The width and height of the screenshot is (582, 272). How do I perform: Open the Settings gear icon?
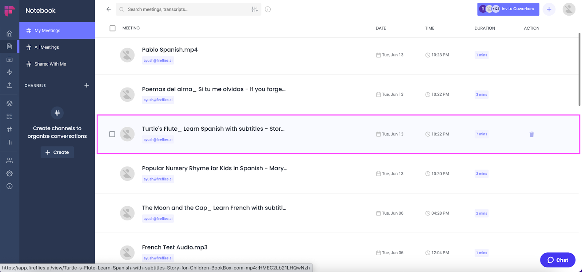[9, 173]
